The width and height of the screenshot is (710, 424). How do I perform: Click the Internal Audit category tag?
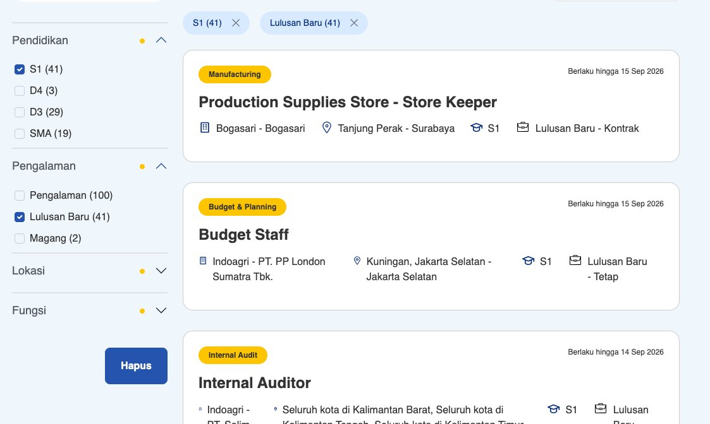click(x=233, y=355)
